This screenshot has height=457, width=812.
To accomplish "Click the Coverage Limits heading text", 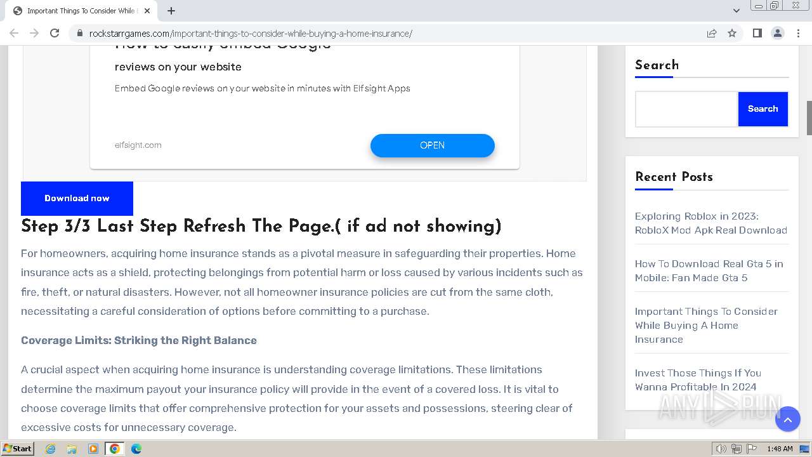I will point(139,340).
